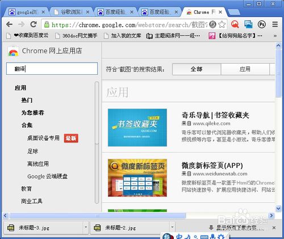
Task: Open 奇乐导航 | 书签收藏夹 title
Action: coord(215,115)
